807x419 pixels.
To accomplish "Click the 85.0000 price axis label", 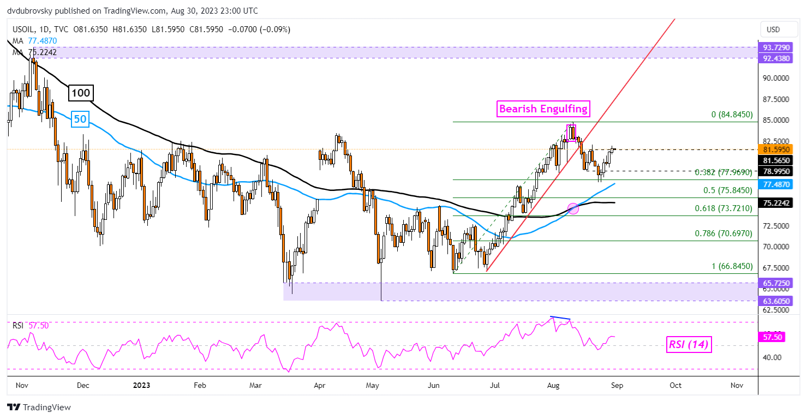I will [777, 121].
